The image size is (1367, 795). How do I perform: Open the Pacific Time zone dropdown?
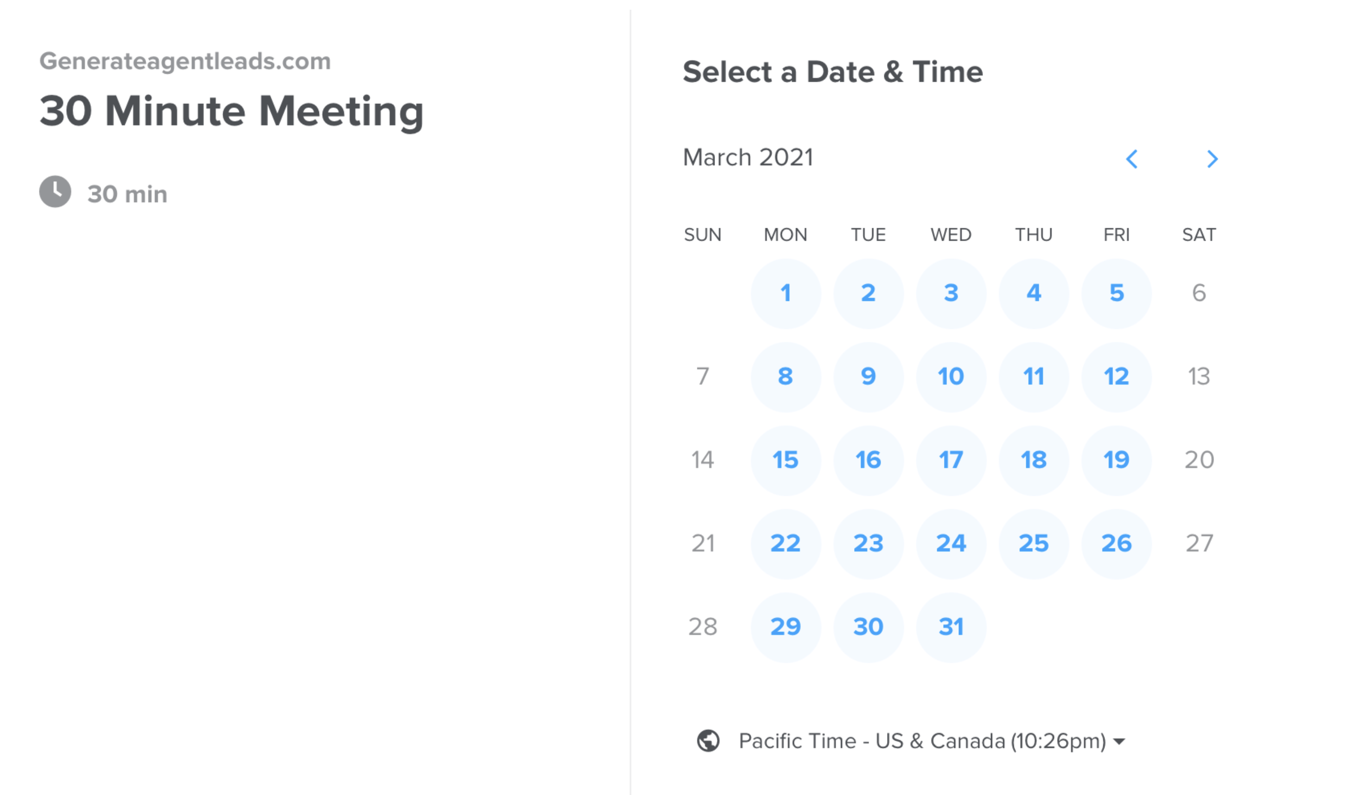point(922,741)
